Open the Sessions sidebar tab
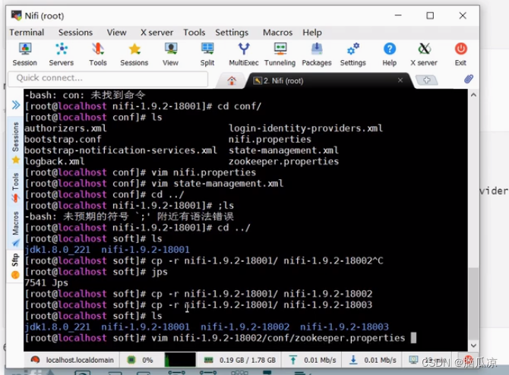The image size is (509, 375). pos(15,142)
